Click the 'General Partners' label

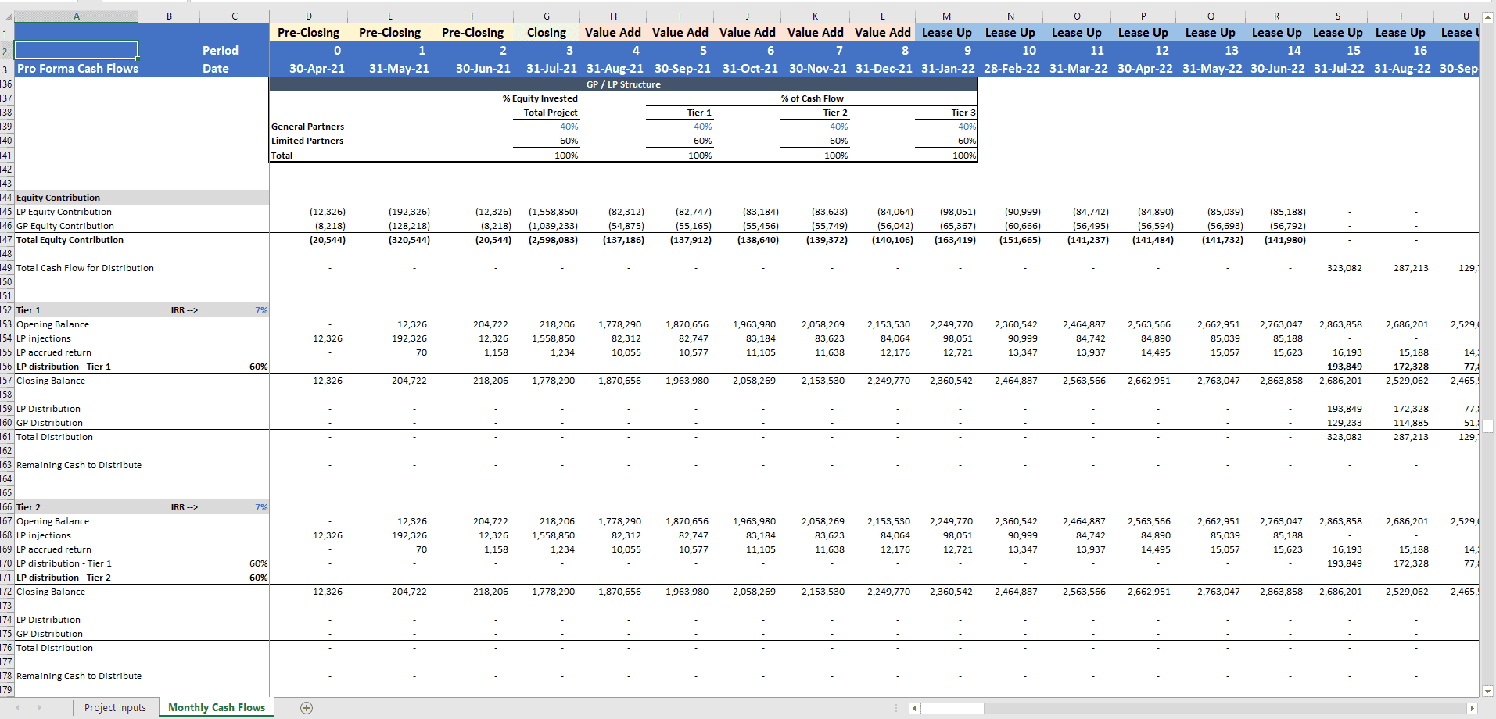pos(307,127)
